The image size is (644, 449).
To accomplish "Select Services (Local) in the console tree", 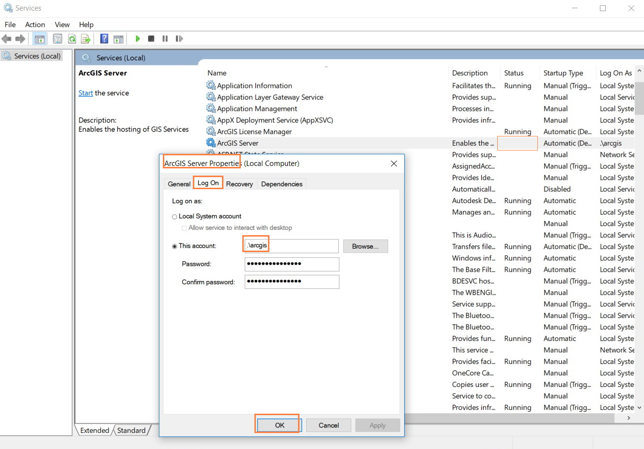I will [x=37, y=56].
